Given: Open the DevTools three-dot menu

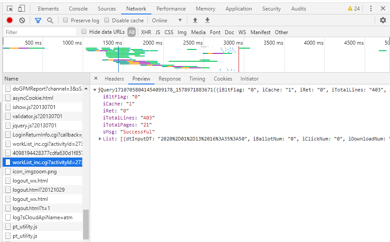Looking at the screenshot, I should 371,9.
